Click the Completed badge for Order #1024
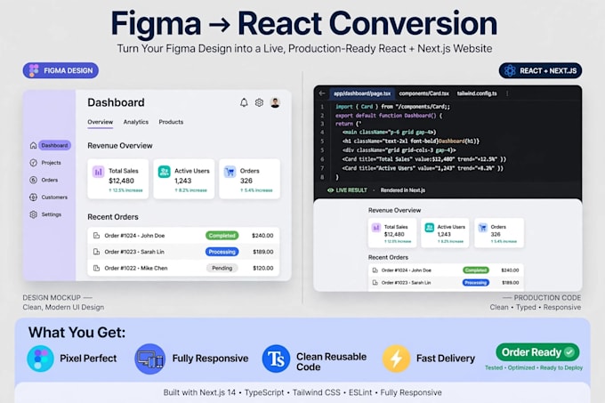The image size is (605, 403). (x=222, y=235)
